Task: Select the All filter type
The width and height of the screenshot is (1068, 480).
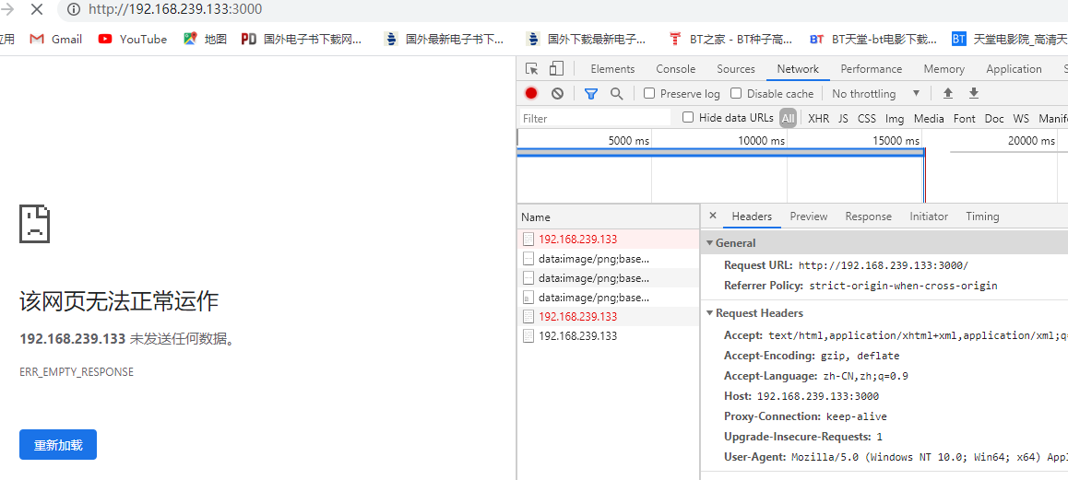Action: coord(788,119)
